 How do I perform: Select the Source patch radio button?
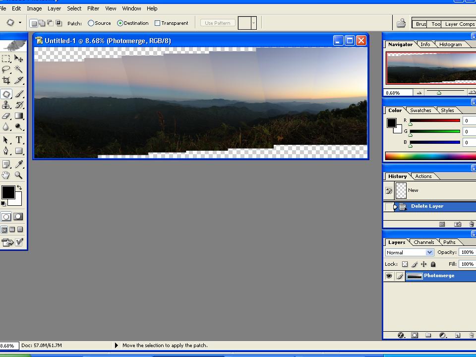coord(91,23)
